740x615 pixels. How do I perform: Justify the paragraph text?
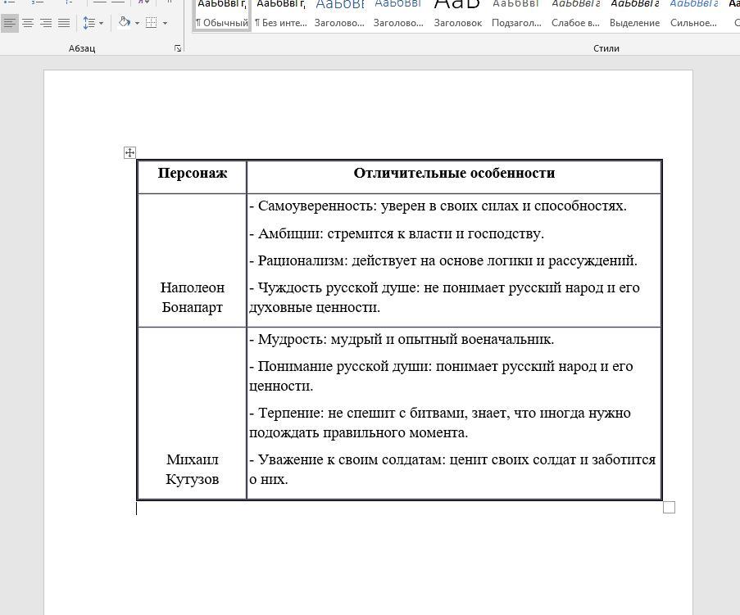[64, 22]
